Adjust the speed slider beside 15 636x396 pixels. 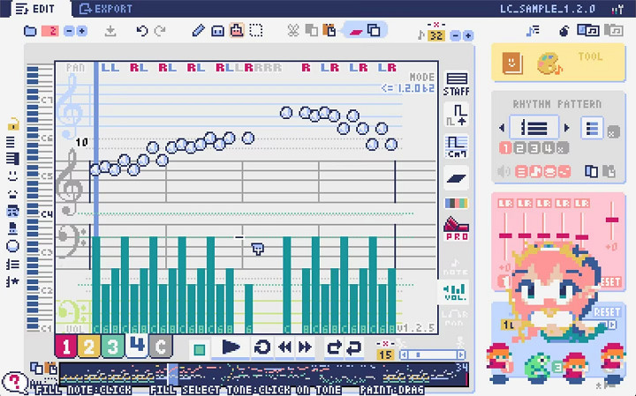point(433,355)
